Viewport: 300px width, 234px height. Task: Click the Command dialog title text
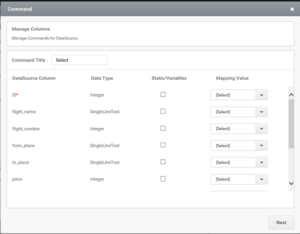(20, 9)
